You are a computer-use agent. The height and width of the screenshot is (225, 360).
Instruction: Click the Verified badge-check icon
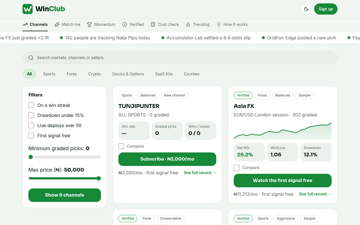click(x=125, y=24)
